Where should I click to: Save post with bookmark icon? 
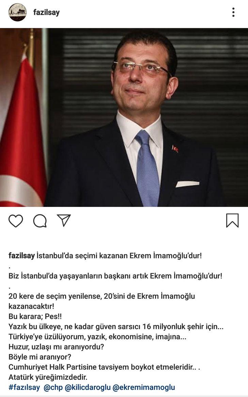point(232,221)
